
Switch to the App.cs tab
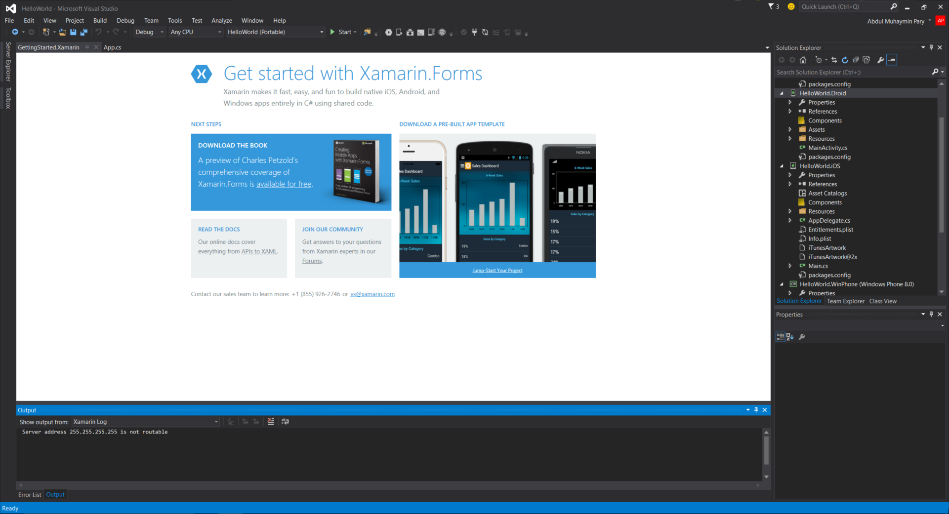[112, 47]
